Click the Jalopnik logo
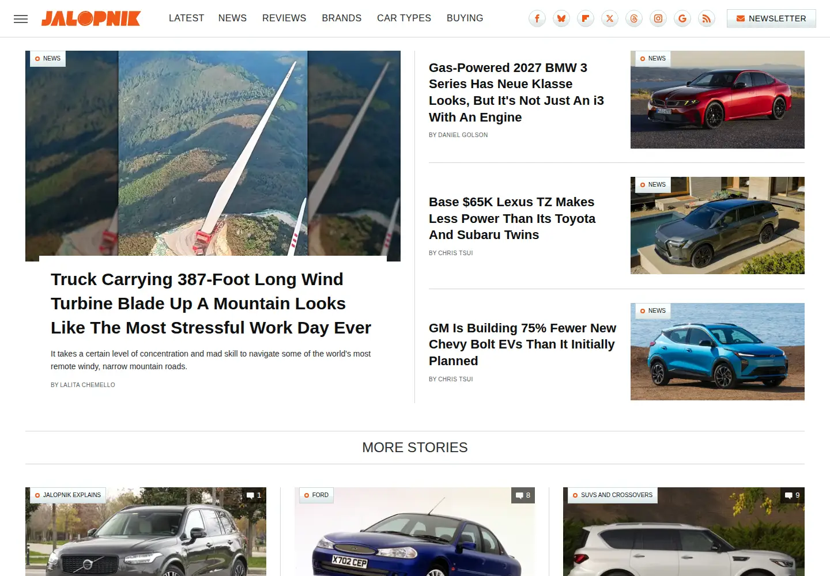 click(91, 18)
